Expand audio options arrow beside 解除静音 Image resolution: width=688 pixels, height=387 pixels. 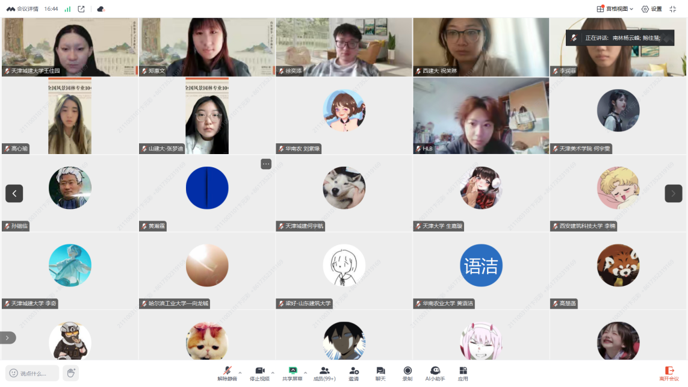click(x=240, y=373)
